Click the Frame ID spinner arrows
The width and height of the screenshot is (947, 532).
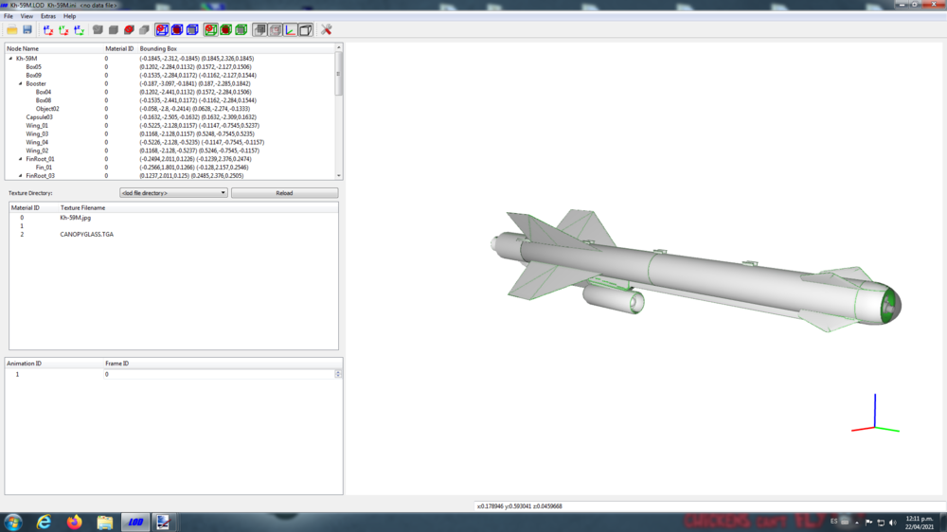pos(338,375)
